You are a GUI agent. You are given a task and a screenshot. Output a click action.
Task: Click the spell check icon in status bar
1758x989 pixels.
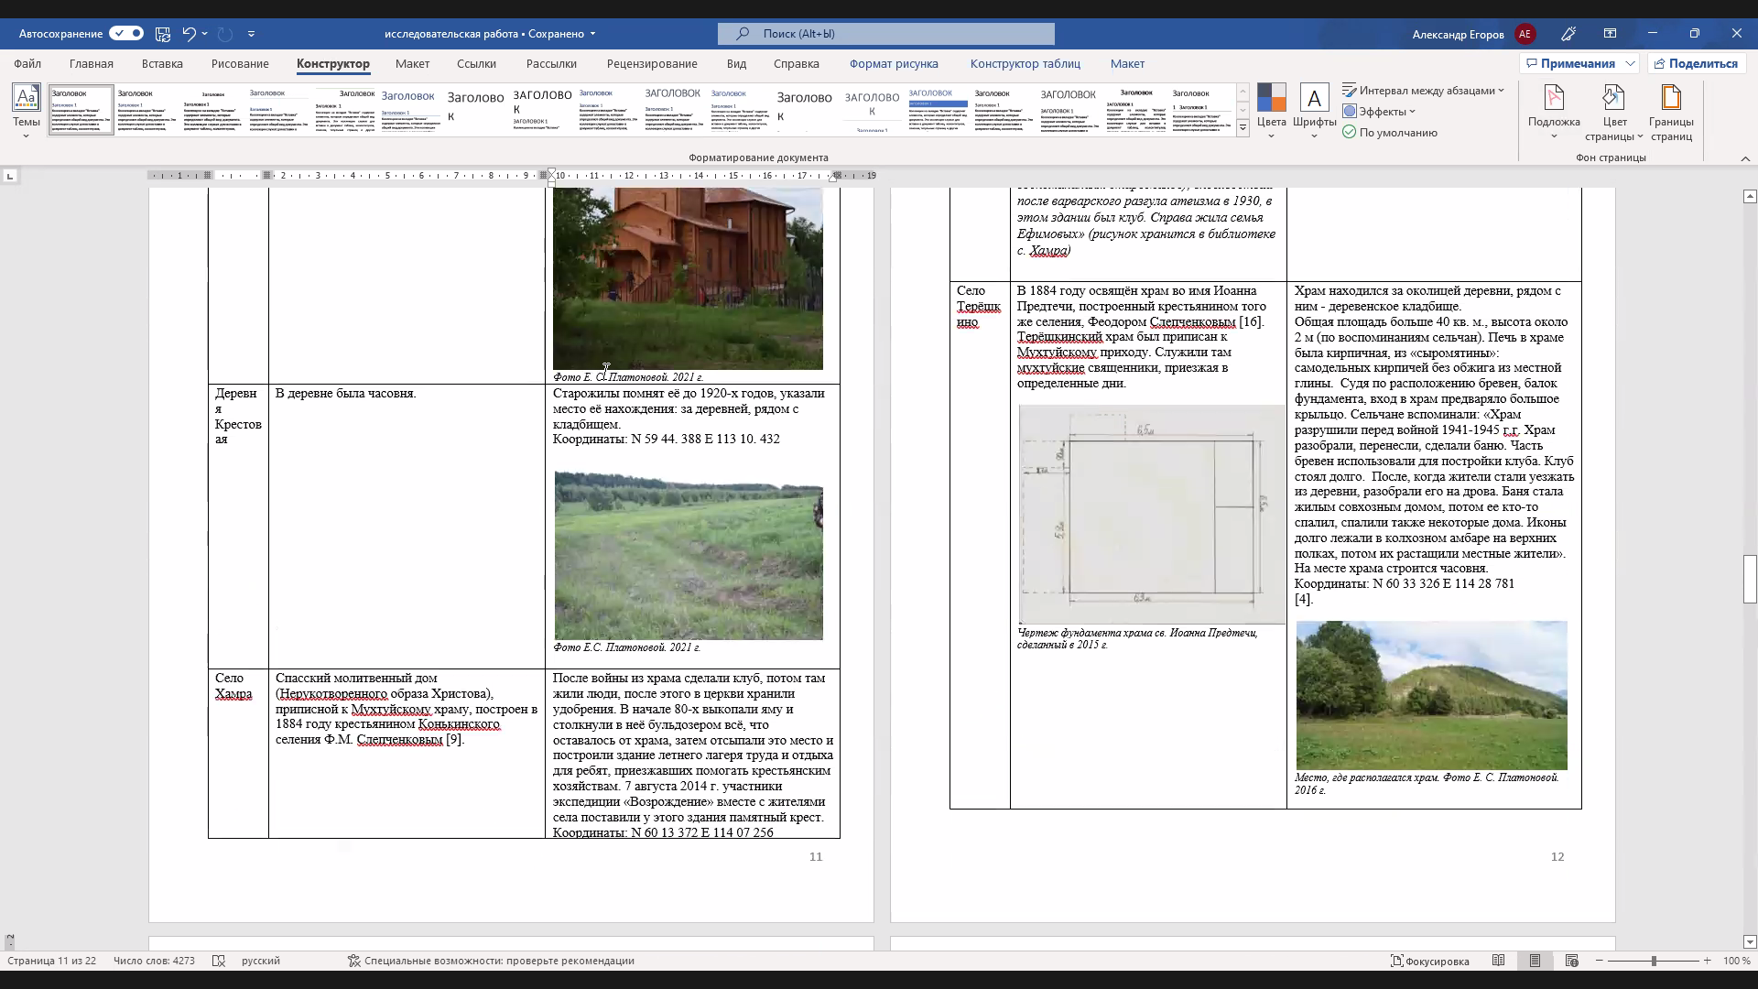tap(219, 961)
